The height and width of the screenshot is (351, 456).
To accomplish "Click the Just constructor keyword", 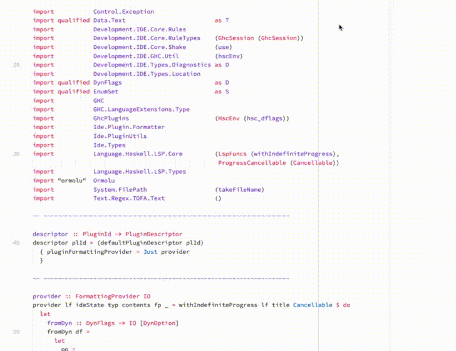I will click(150, 252).
